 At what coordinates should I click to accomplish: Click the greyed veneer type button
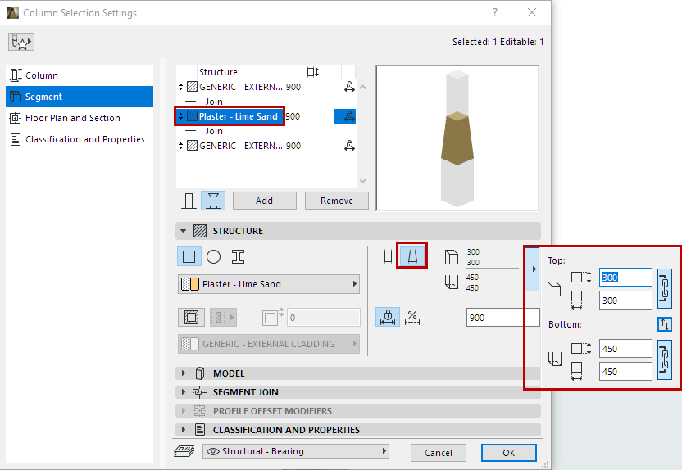click(x=223, y=318)
